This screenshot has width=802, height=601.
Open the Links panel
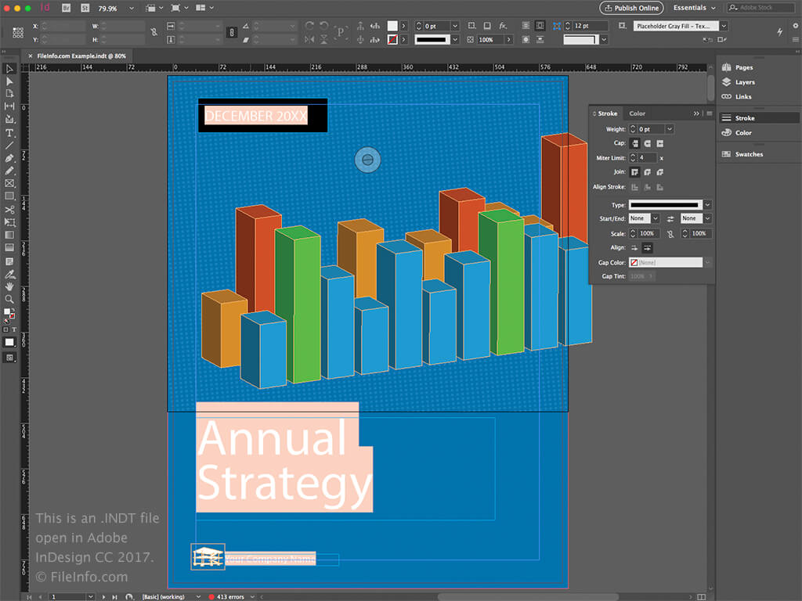click(736, 96)
